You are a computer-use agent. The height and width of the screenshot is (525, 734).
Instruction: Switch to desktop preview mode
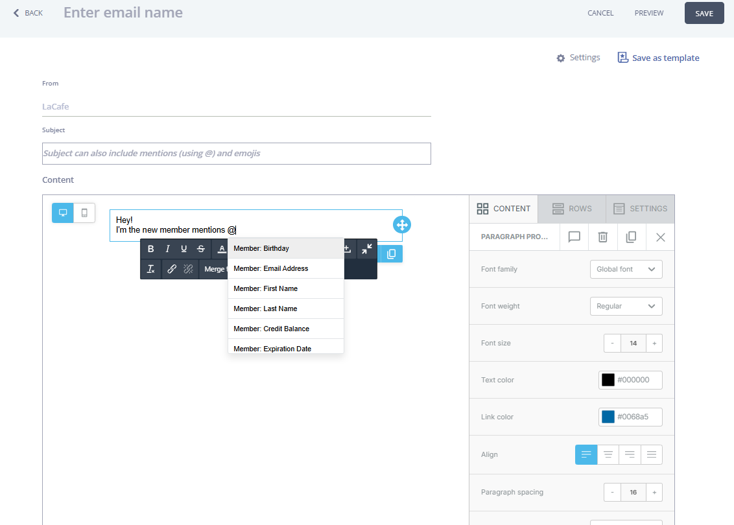[x=63, y=213]
